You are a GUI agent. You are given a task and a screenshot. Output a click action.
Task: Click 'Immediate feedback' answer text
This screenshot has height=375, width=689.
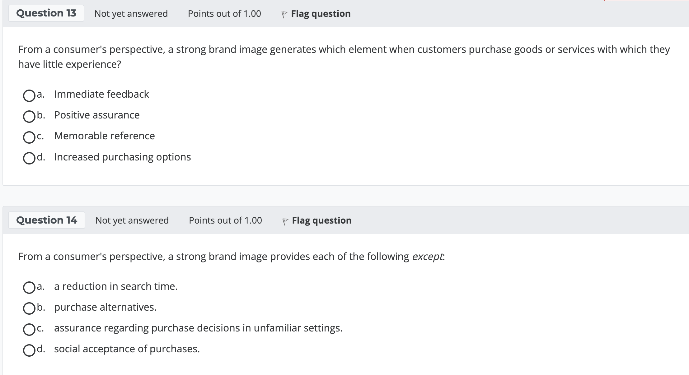click(x=101, y=94)
